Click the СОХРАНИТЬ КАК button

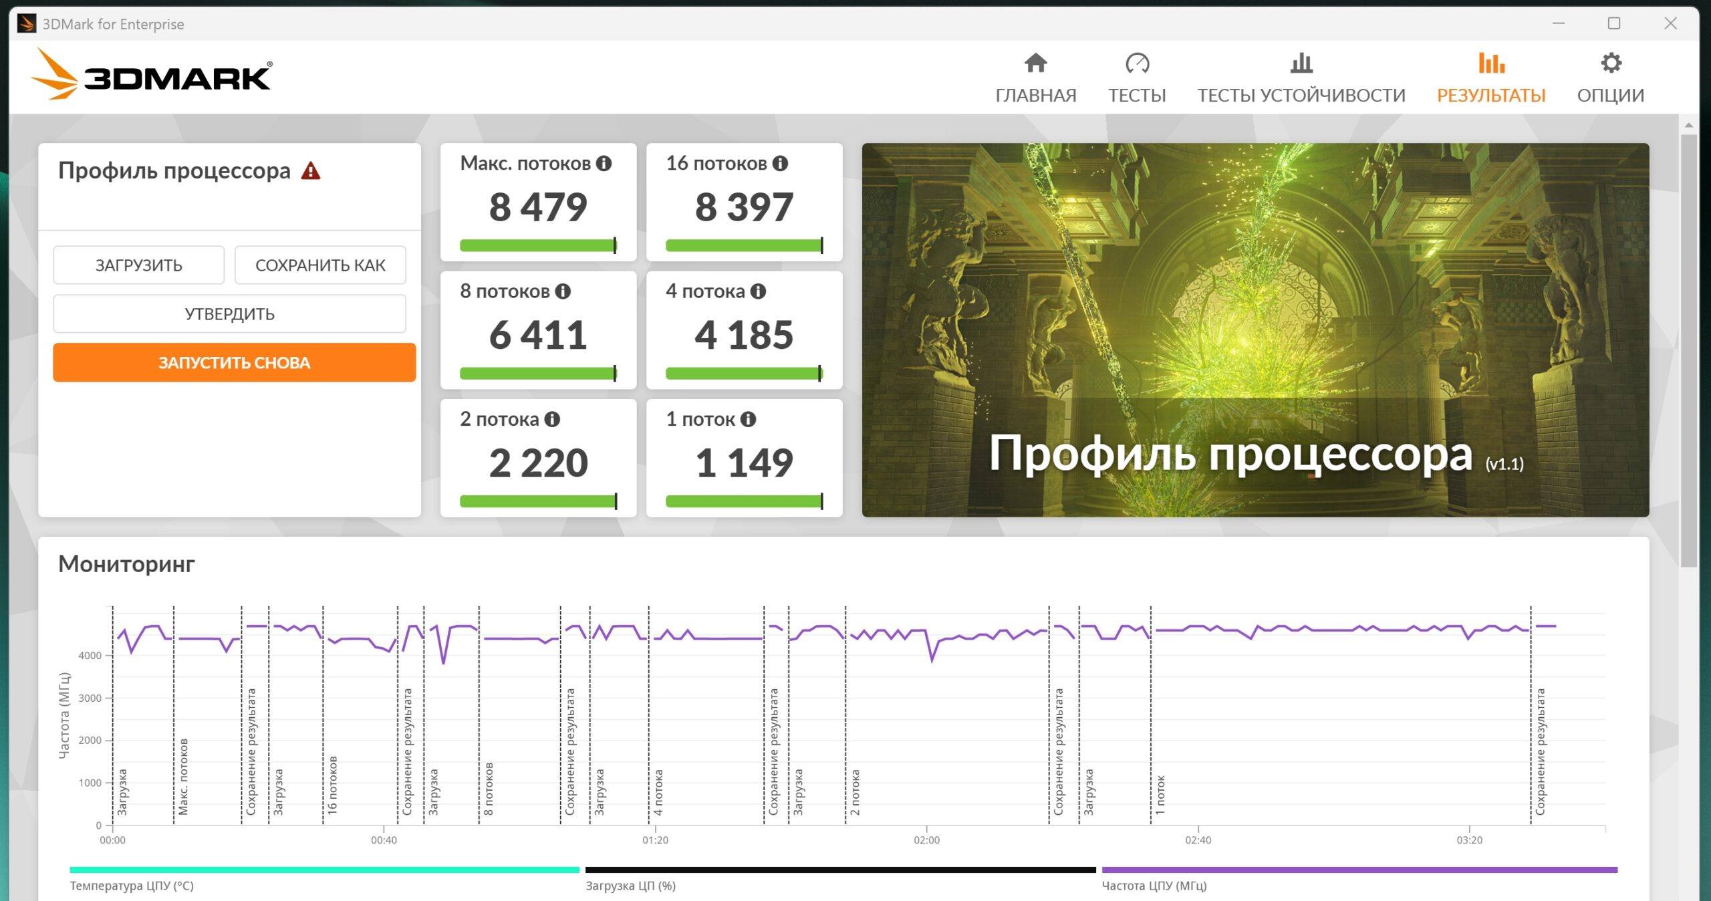point(320,265)
